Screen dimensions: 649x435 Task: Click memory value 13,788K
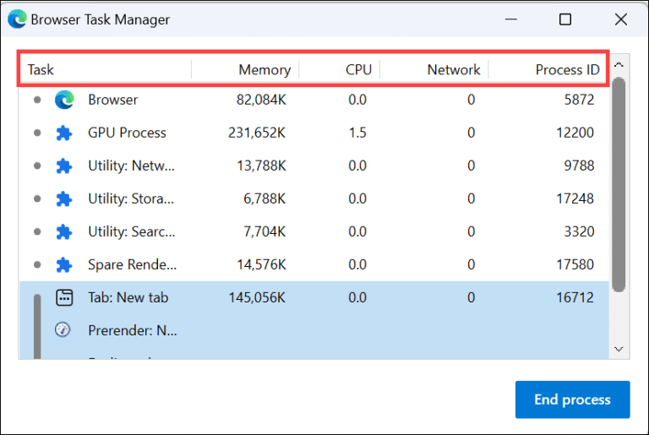point(261,166)
